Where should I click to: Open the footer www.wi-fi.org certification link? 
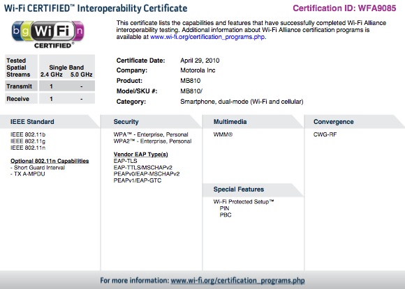coord(237,281)
